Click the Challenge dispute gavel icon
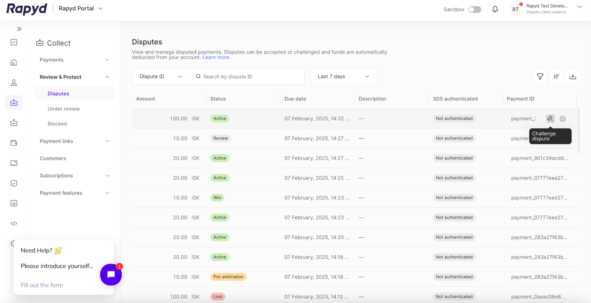This screenshot has width=591, height=303. (550, 119)
